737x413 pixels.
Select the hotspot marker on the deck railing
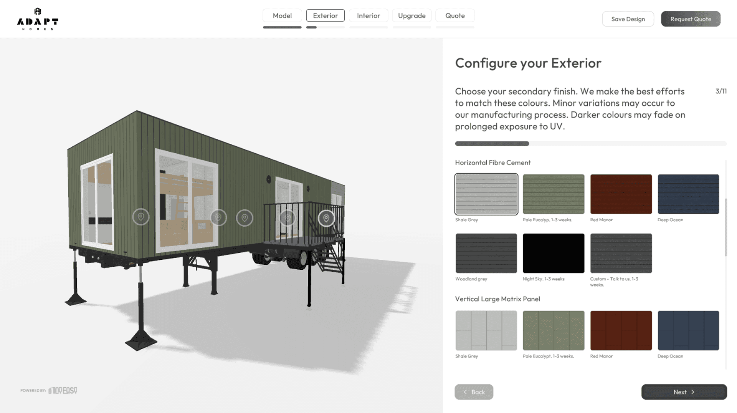pos(287,218)
